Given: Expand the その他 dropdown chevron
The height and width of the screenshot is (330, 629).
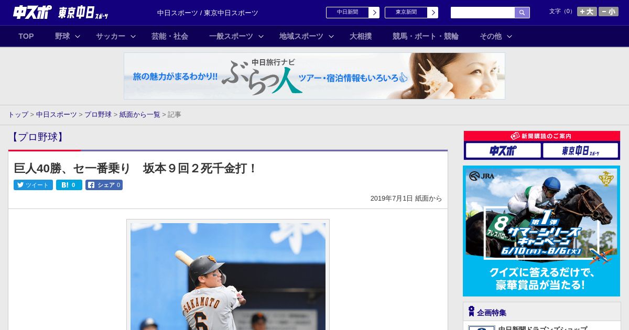Looking at the screenshot, I should (509, 37).
